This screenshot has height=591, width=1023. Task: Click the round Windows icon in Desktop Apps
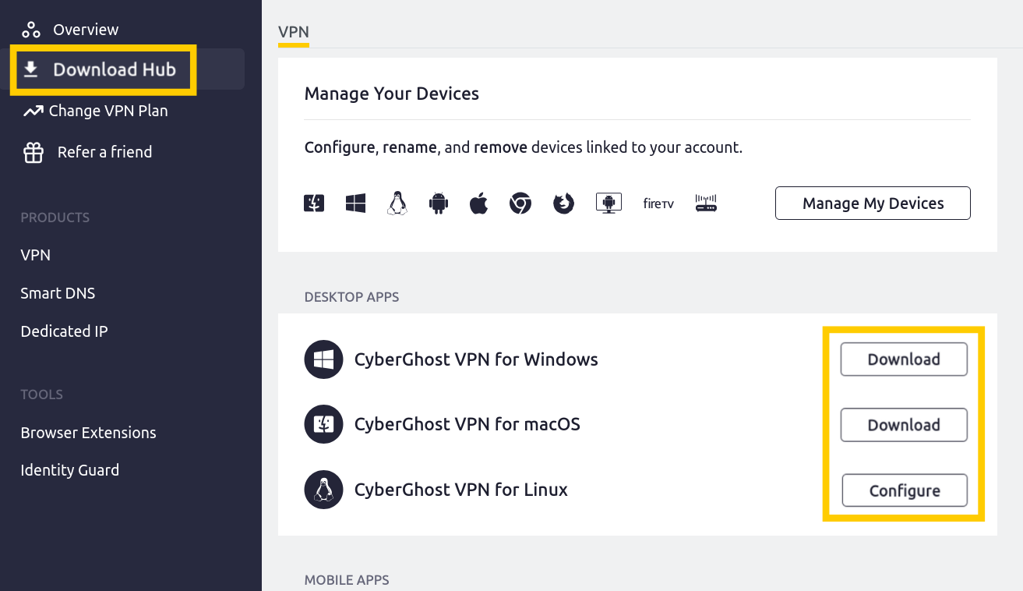[323, 359]
